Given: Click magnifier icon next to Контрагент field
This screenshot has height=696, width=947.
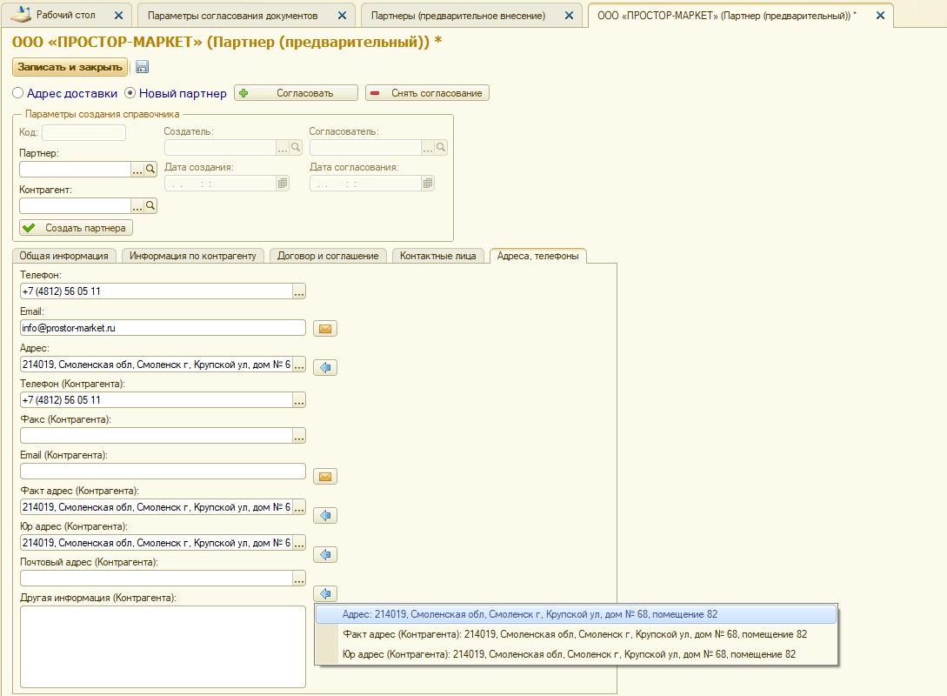Looking at the screenshot, I should (150, 206).
